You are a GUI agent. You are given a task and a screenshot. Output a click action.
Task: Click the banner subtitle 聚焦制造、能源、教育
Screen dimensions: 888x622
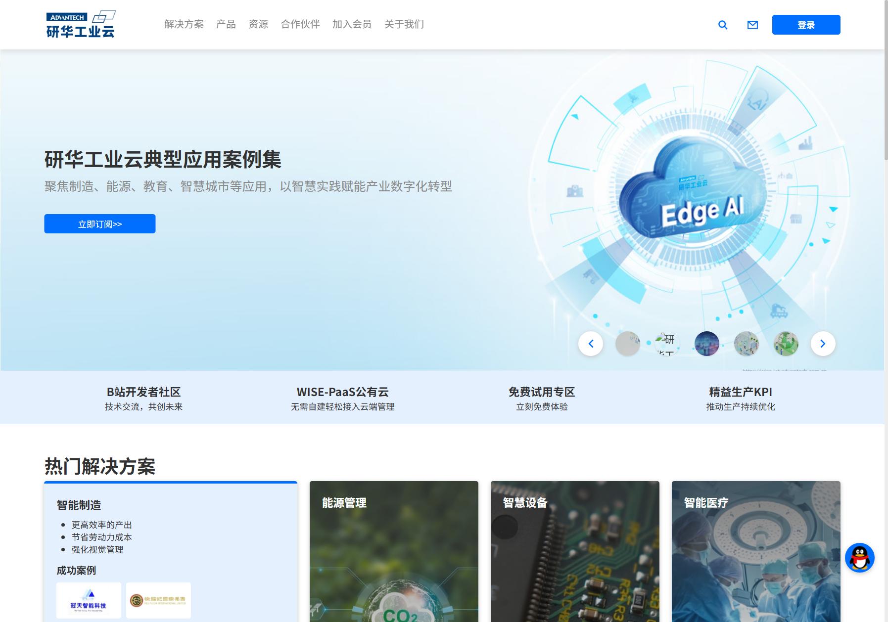pos(248,186)
